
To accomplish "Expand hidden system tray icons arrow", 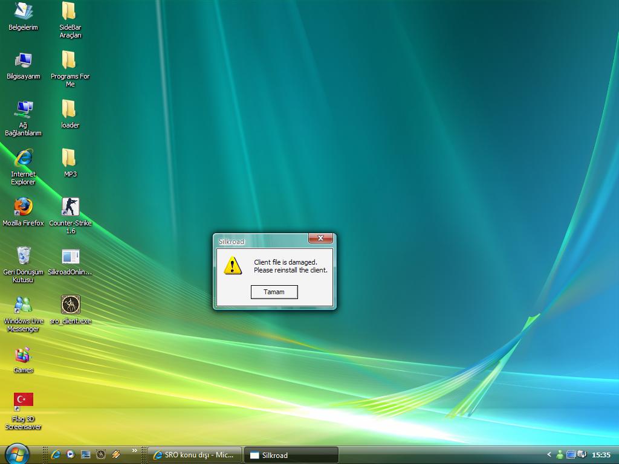I will click(x=549, y=454).
